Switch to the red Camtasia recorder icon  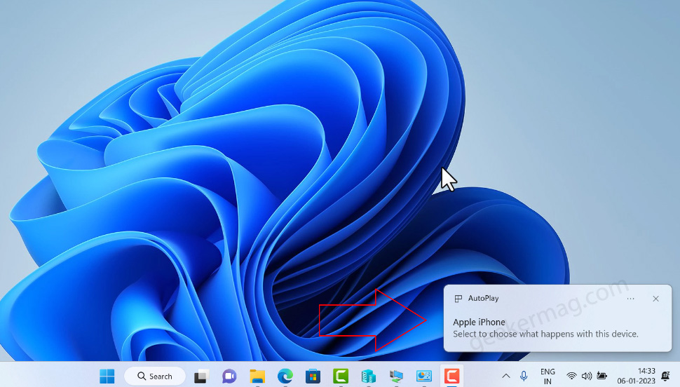[451, 376]
